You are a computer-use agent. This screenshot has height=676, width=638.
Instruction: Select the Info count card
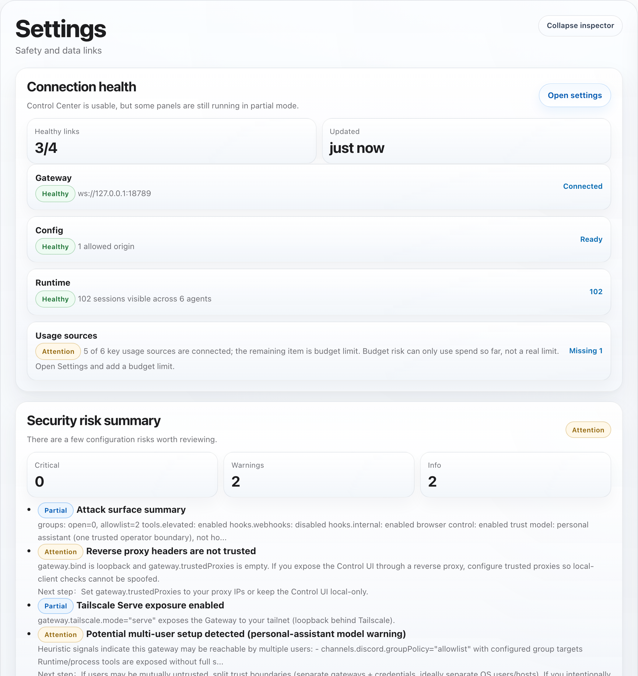coord(515,475)
